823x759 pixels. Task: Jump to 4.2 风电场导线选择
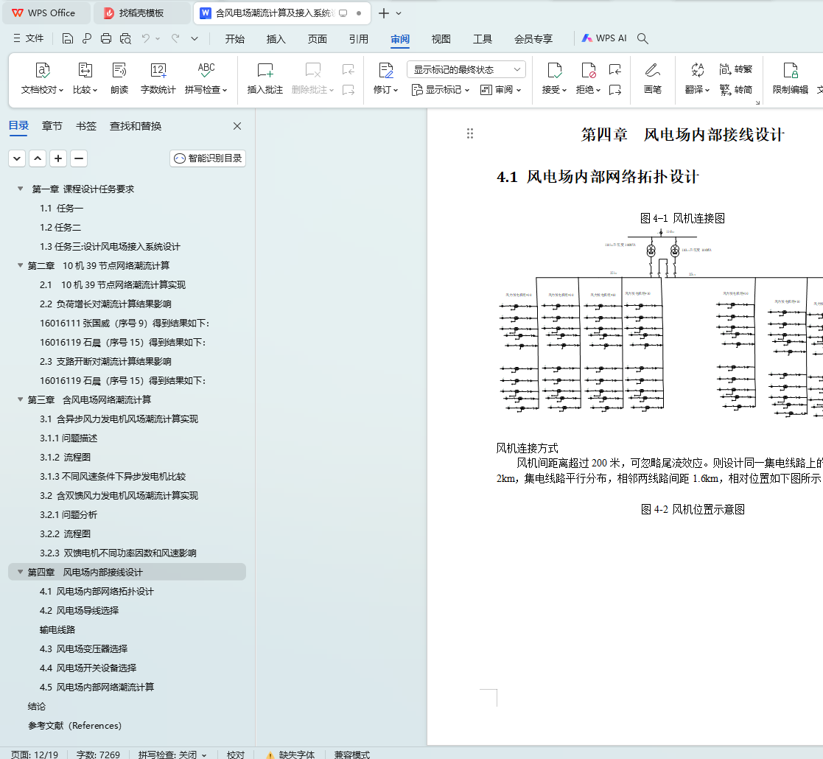tap(80, 610)
